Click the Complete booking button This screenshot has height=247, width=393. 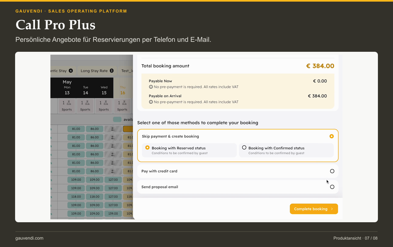pyautogui.click(x=314, y=209)
